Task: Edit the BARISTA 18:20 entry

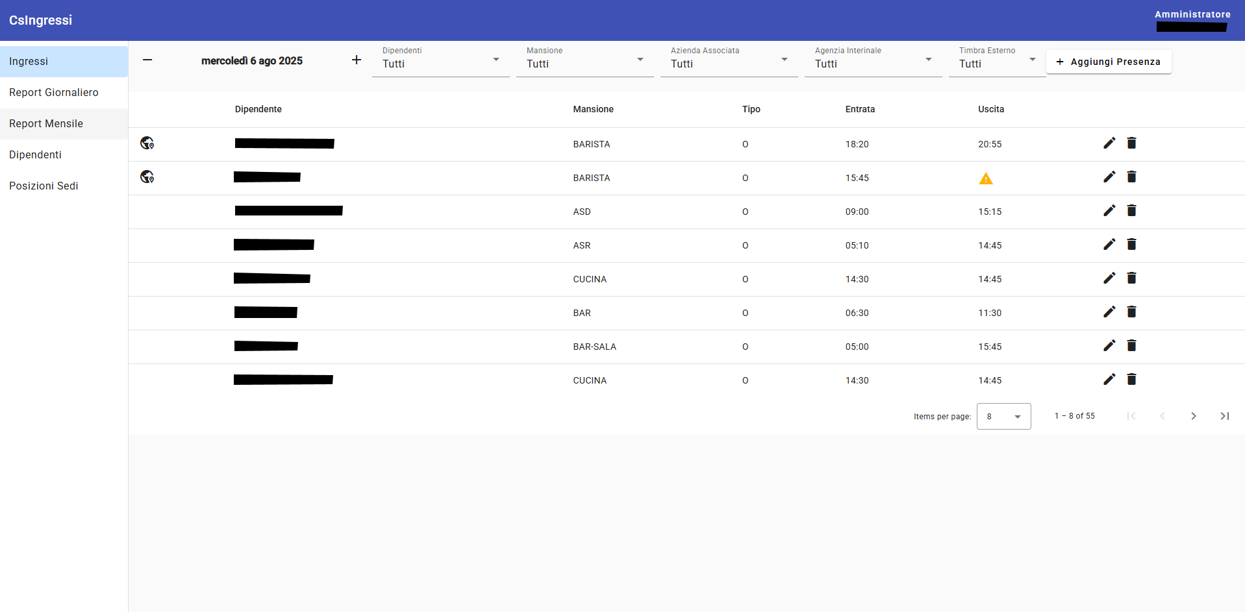Action: click(x=1109, y=143)
